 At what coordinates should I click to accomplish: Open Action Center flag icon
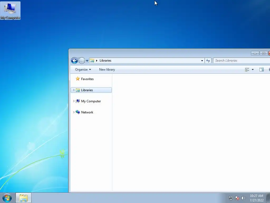(x=237, y=198)
